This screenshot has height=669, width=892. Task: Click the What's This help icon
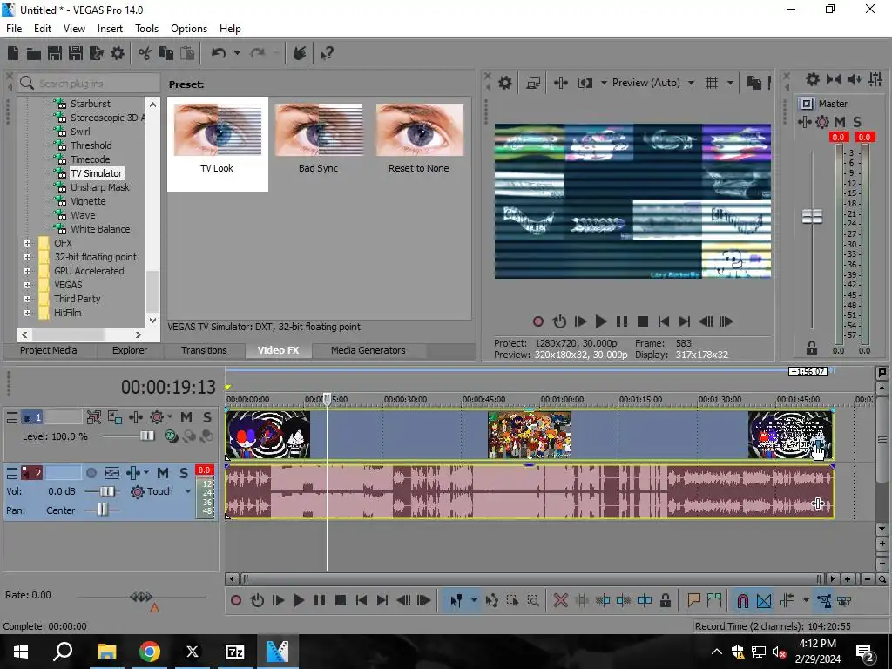[x=328, y=53]
